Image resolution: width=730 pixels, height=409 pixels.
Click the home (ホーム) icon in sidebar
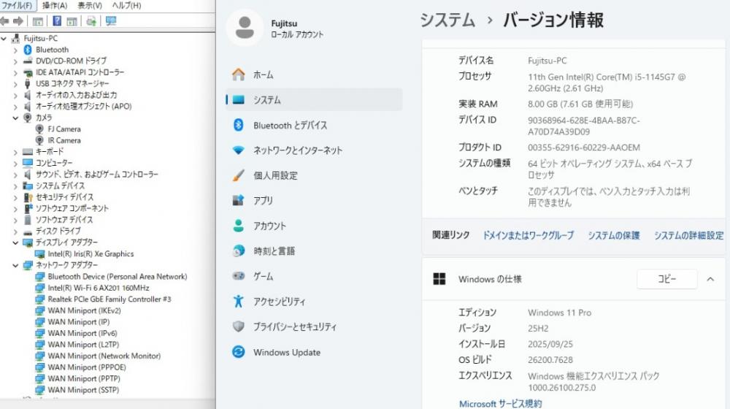click(x=238, y=75)
